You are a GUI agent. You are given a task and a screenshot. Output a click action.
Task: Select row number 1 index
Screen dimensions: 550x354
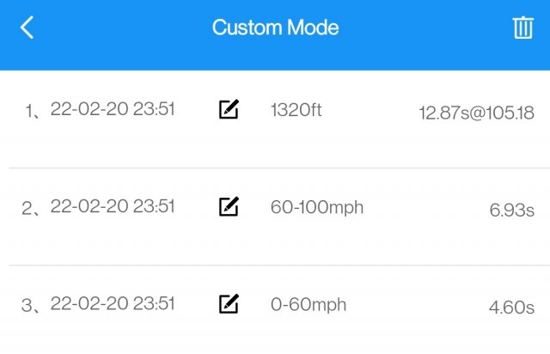tap(33, 111)
